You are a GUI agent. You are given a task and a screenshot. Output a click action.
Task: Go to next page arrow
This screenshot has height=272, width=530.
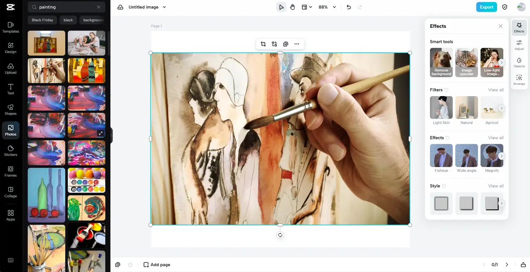[507, 265]
